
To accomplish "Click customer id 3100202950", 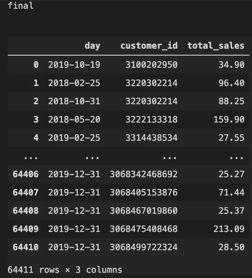I will pos(152,65).
